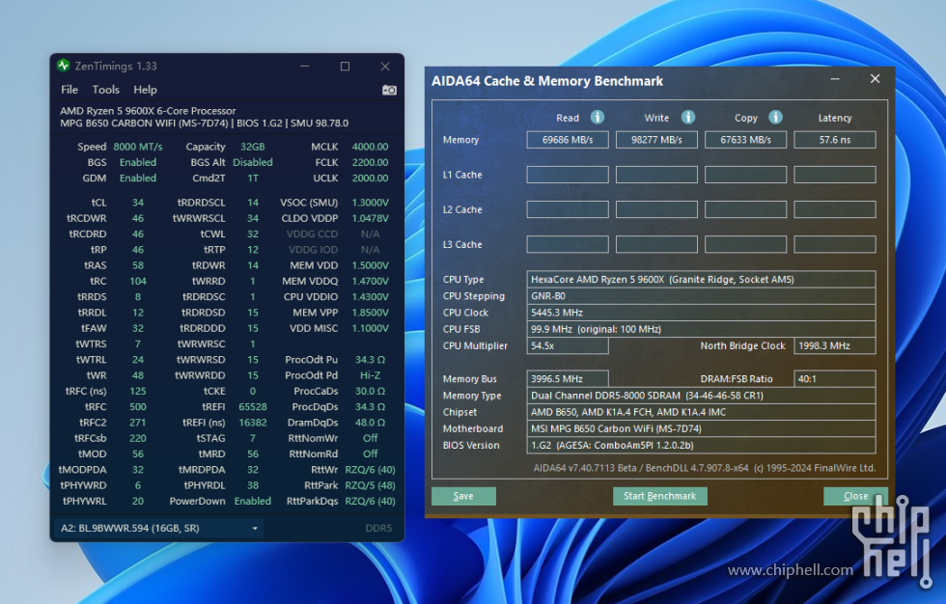Click the North Bridge Clock value 1998.3 MHz
Screen dimensions: 946x604
click(835, 346)
